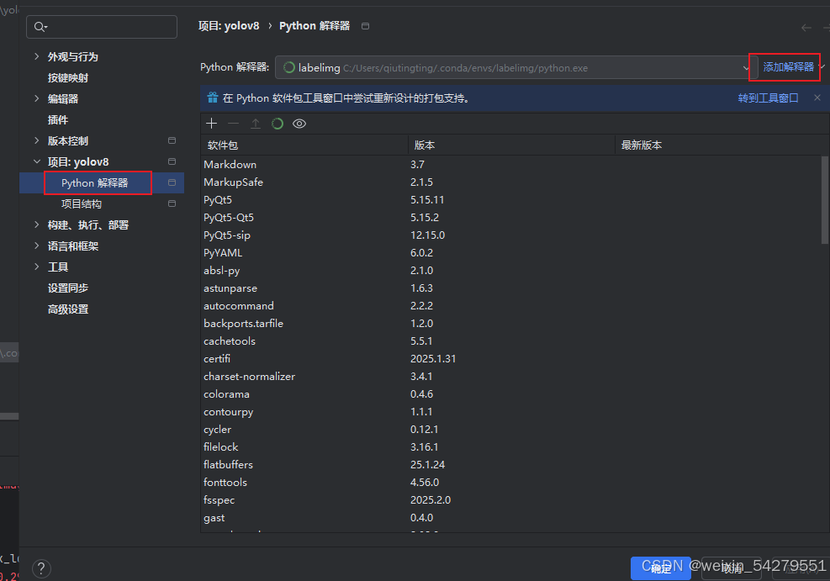Click the project-level icon beside 项目: yolov8 in tree
This screenshot has width=830, height=581.
[172, 161]
